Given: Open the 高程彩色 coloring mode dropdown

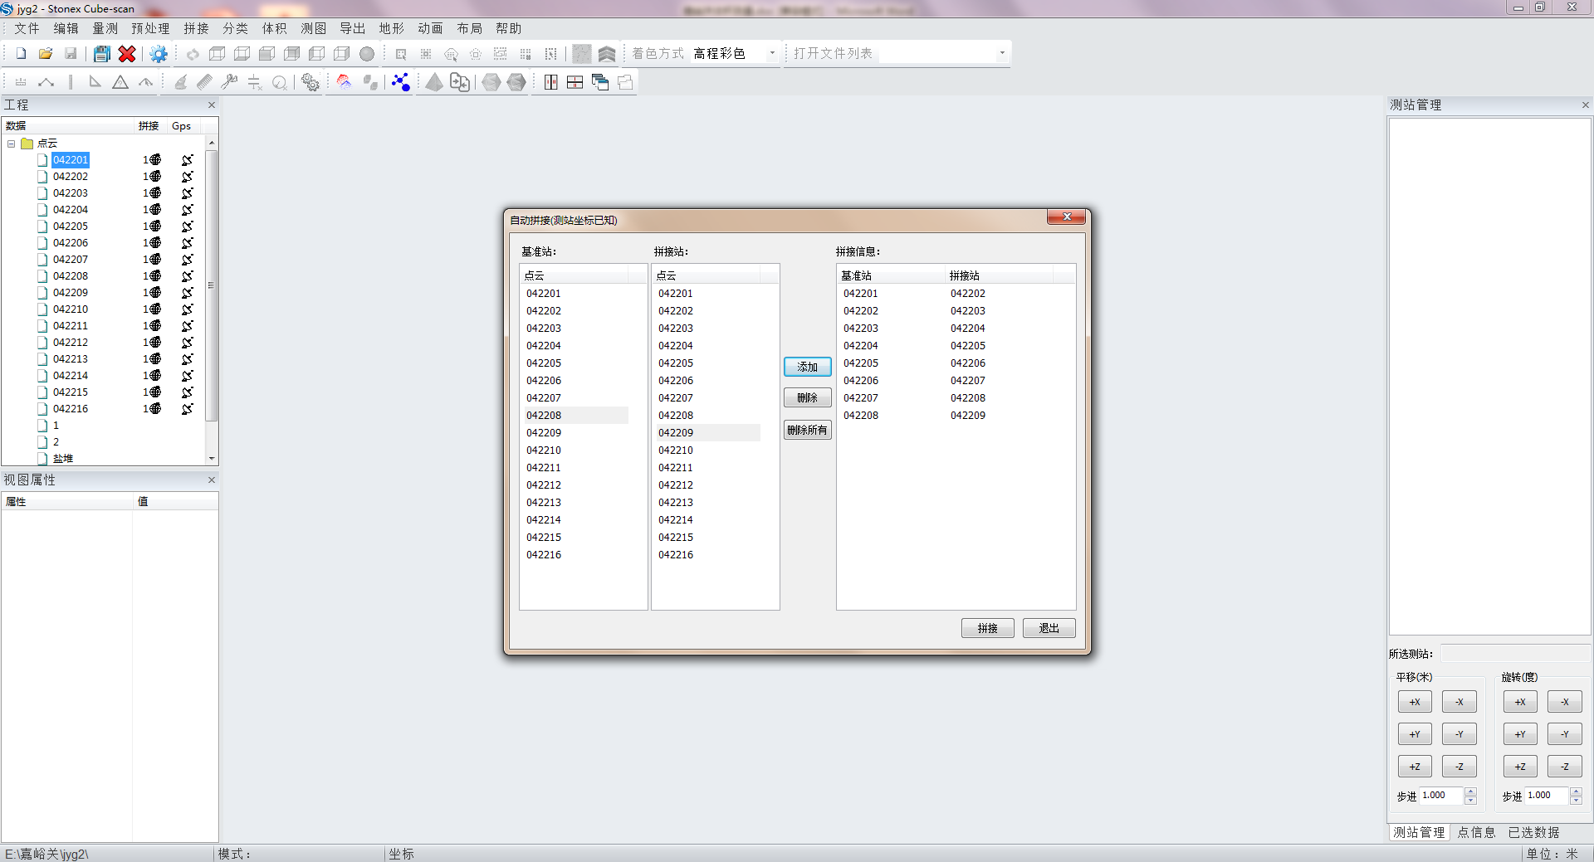Looking at the screenshot, I should (x=771, y=53).
